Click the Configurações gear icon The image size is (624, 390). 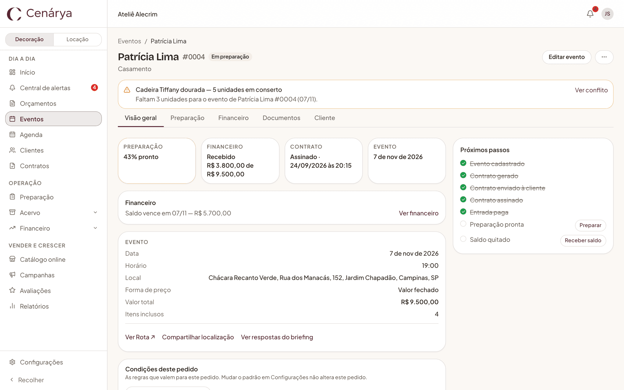(x=12, y=362)
